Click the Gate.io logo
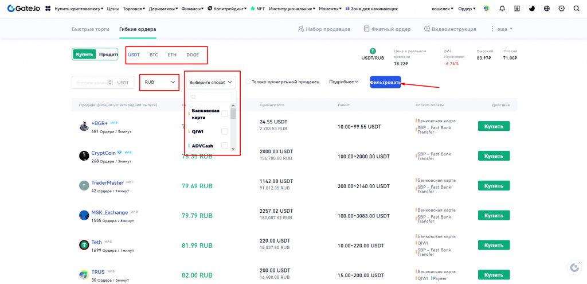Screen dimensions: 587x284 coord(22,9)
